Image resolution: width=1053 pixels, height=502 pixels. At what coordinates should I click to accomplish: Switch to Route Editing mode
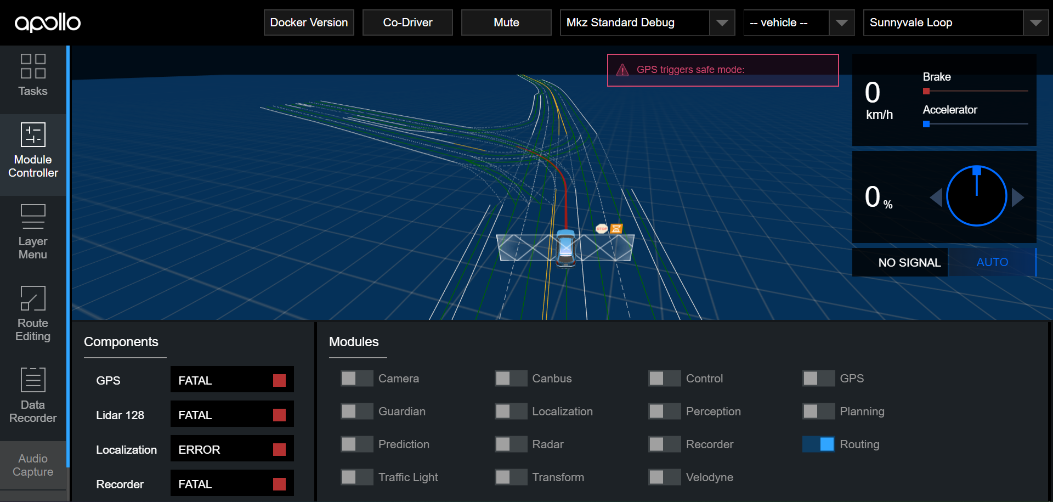click(x=33, y=314)
